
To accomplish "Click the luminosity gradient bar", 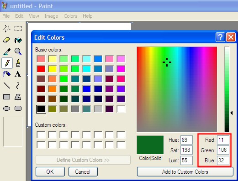I will (x=227, y=89).
